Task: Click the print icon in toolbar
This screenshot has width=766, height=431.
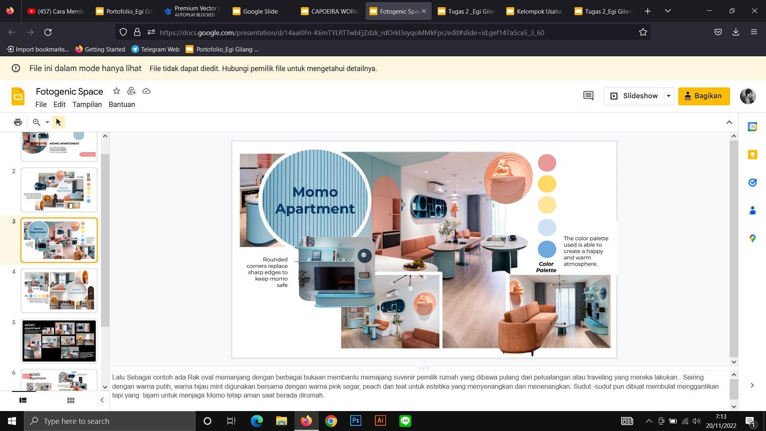Action: pos(18,122)
